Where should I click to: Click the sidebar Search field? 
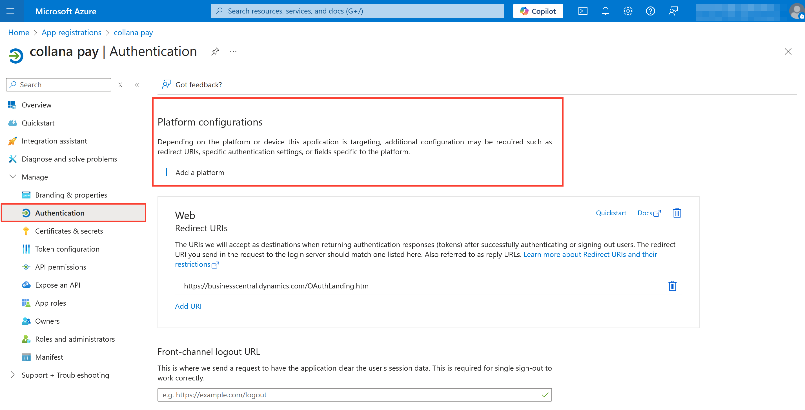58,85
